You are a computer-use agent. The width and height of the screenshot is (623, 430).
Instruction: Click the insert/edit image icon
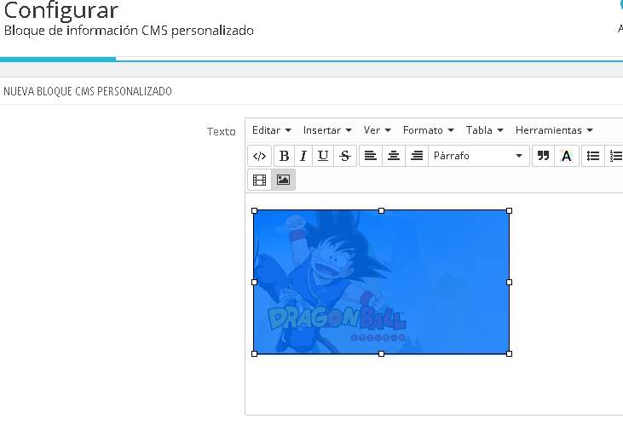pyautogui.click(x=283, y=180)
